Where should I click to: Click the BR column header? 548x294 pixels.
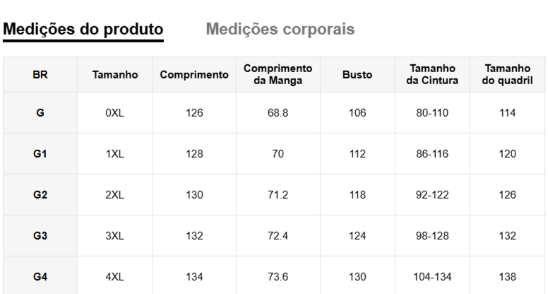[x=40, y=74]
